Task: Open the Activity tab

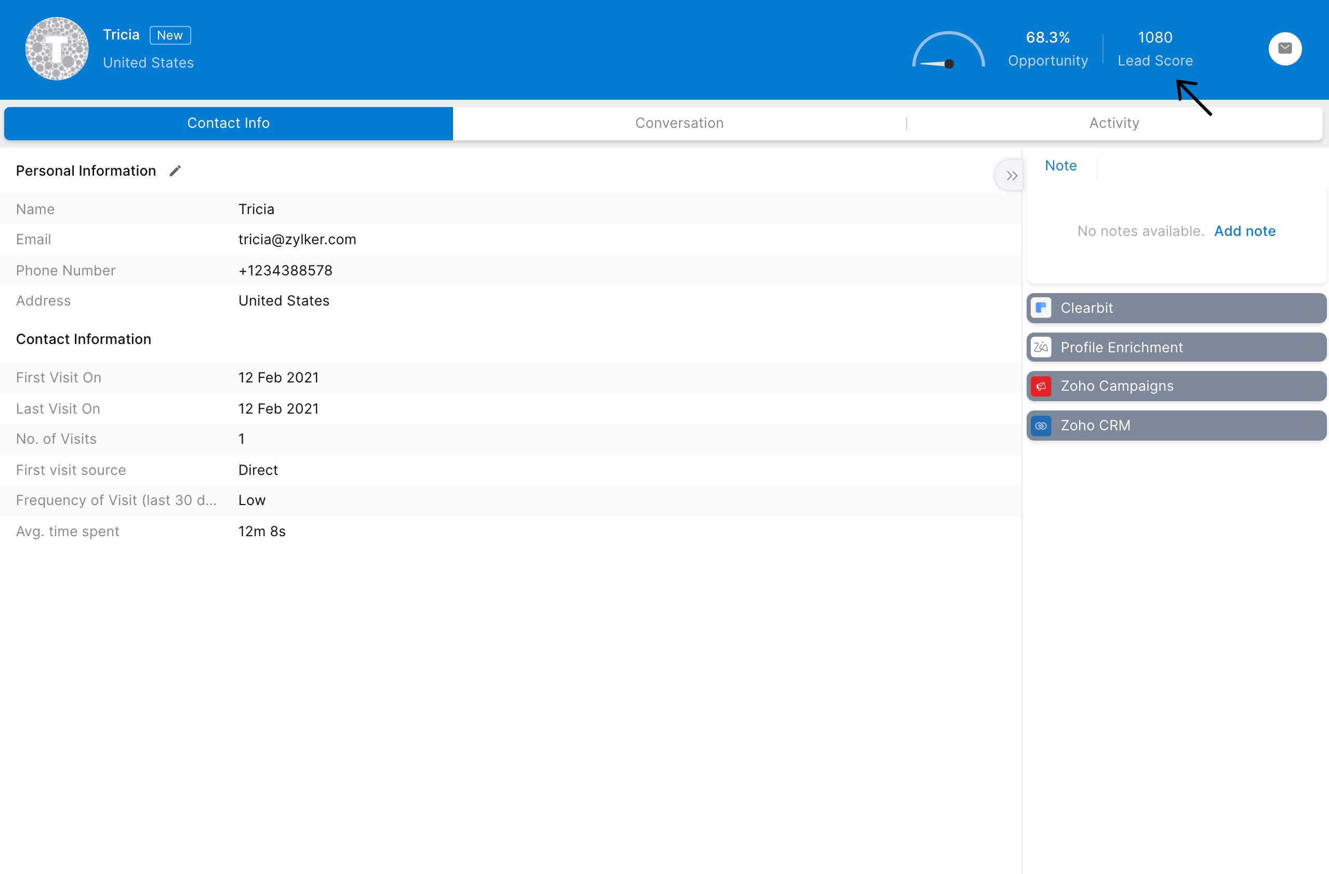Action: click(1113, 124)
